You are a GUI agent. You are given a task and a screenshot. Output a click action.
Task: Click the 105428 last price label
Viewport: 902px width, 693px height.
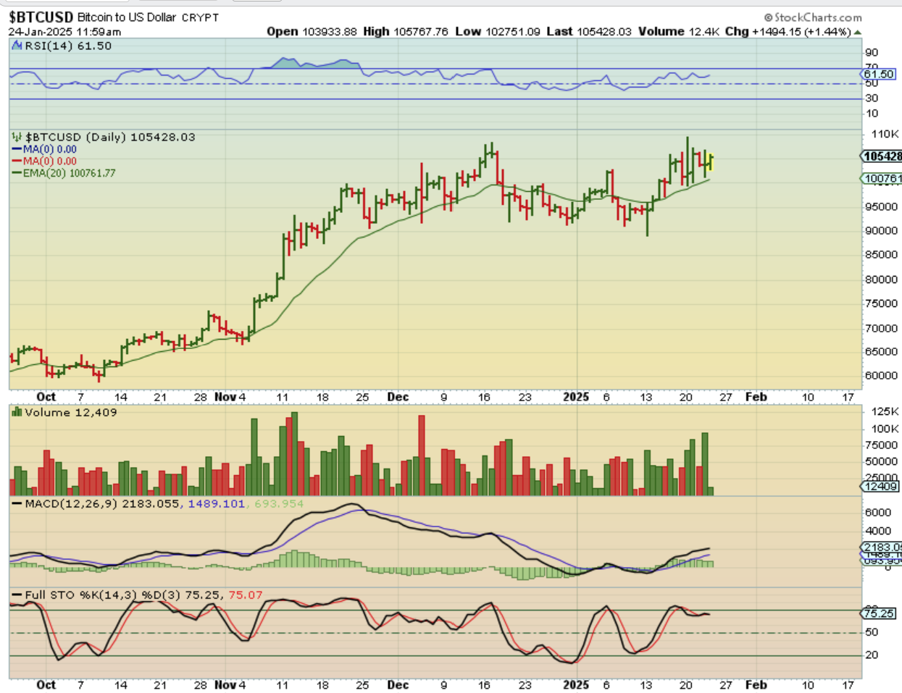pyautogui.click(x=882, y=156)
